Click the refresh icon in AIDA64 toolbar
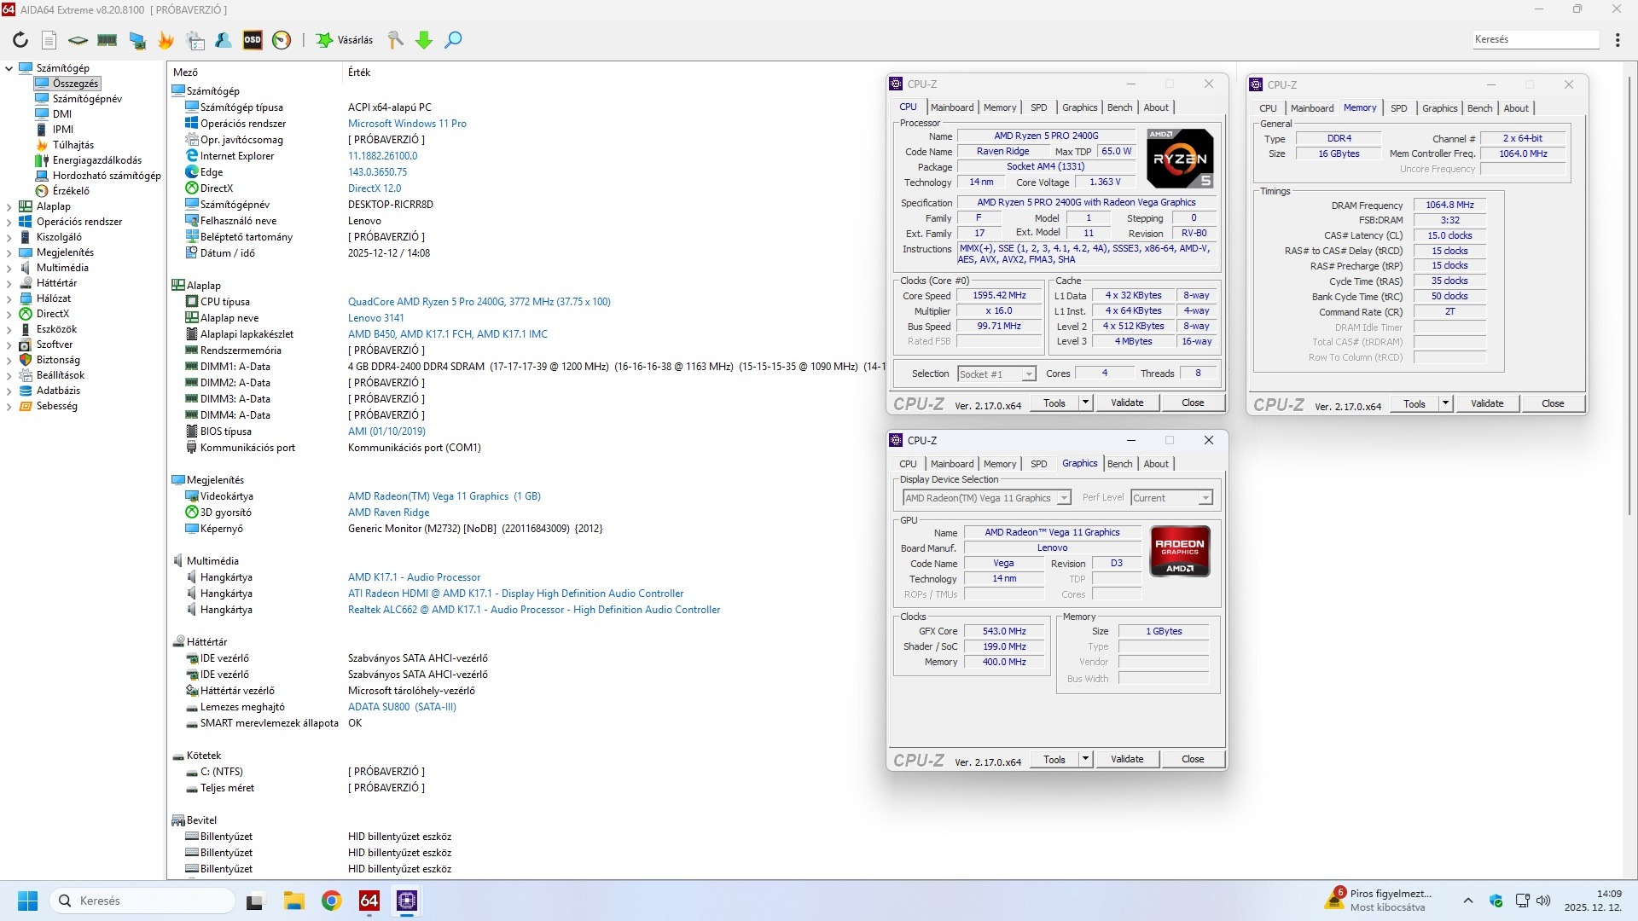 coord(20,40)
